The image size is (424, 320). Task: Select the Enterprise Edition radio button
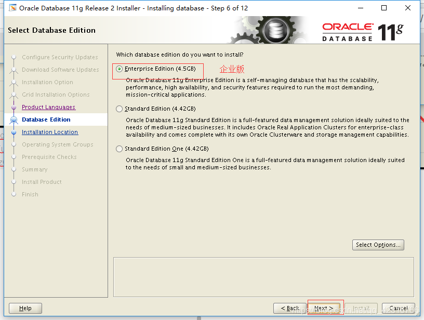pyautogui.click(x=120, y=69)
